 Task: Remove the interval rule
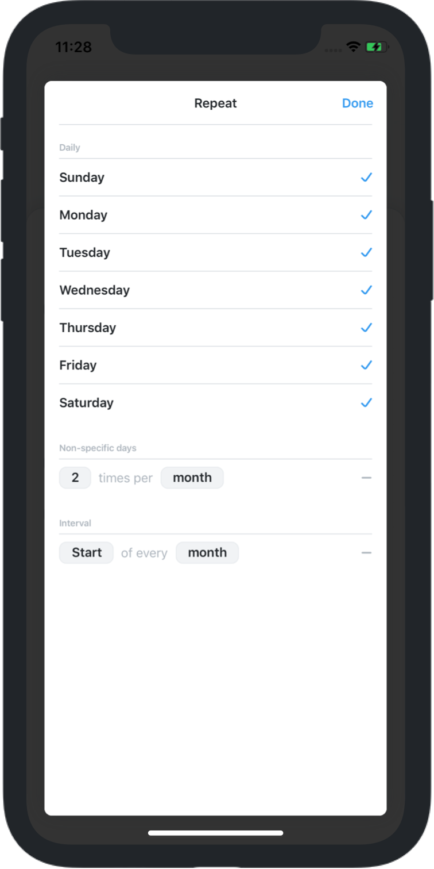pyautogui.click(x=367, y=552)
